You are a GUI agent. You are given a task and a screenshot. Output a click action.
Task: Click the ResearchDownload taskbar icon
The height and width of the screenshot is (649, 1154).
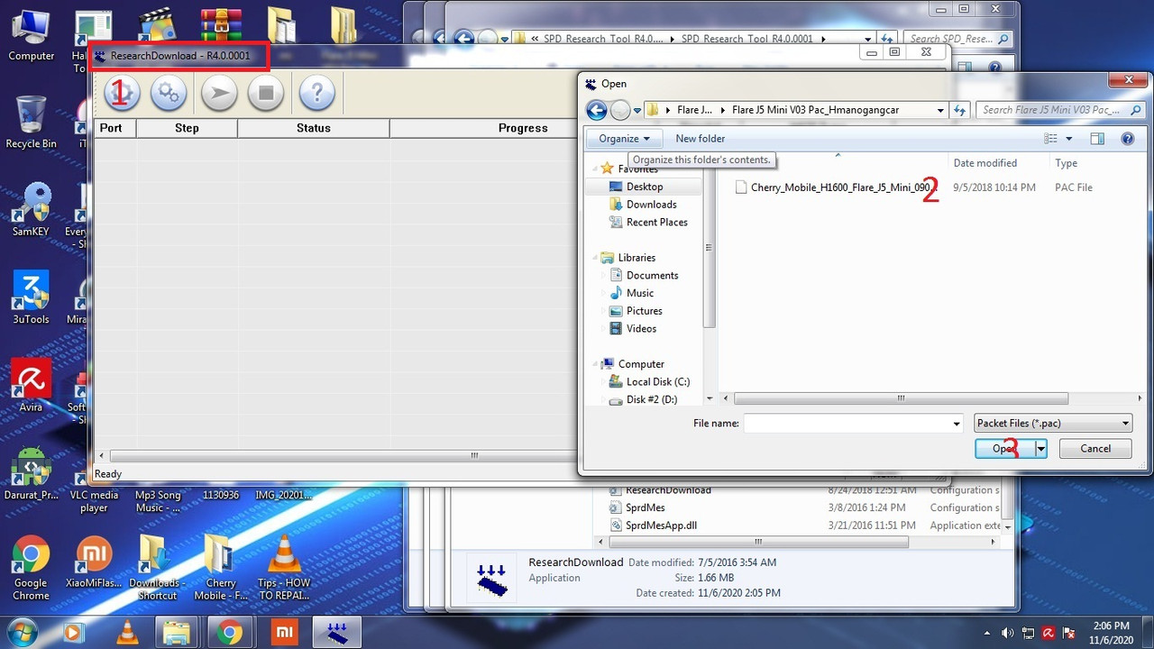point(336,632)
